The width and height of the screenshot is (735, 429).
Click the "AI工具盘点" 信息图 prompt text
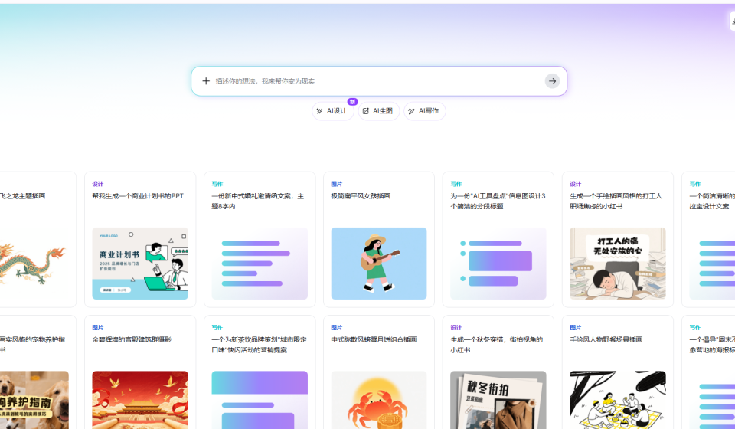(x=498, y=201)
